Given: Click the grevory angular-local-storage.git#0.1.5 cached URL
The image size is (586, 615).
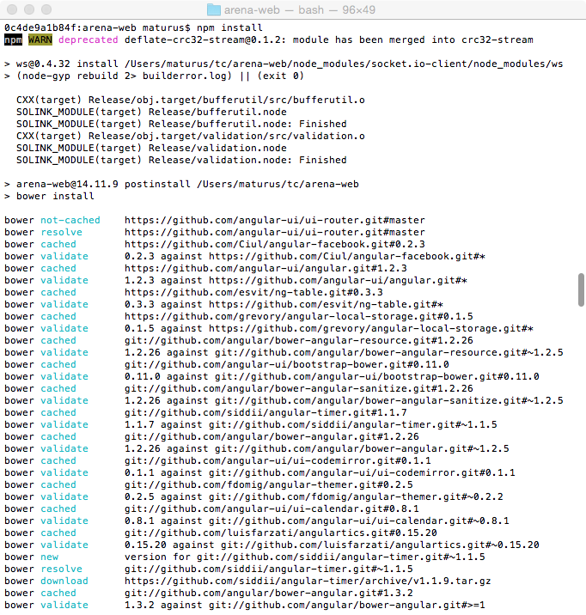Looking at the screenshot, I should pos(298,316).
